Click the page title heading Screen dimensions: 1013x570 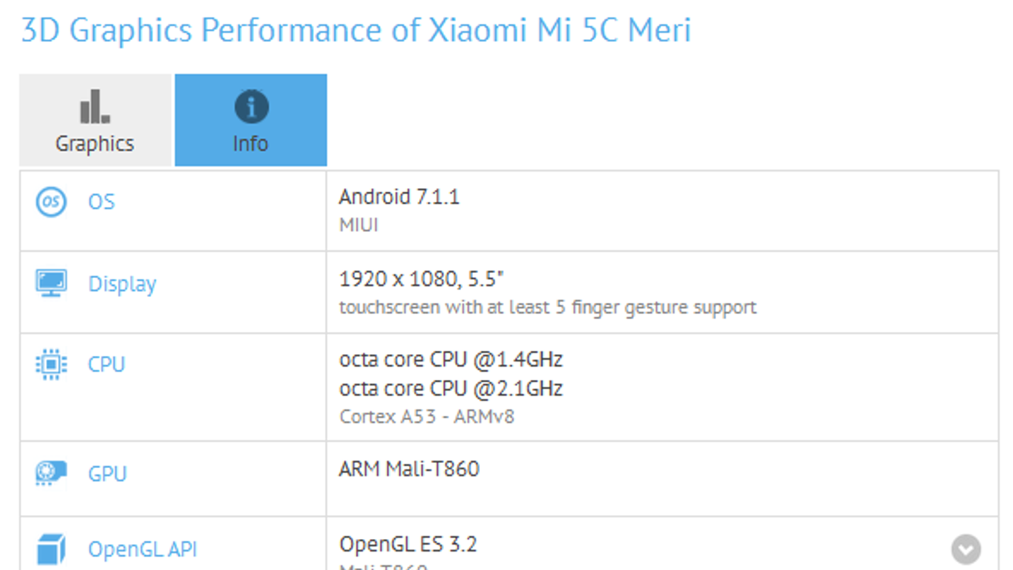click(x=356, y=30)
